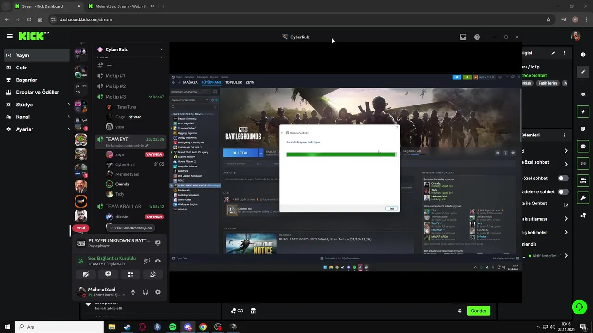Open the CyberRulz server dropdown
Image resolution: width=593 pixels, height=333 pixels.
tap(161, 49)
